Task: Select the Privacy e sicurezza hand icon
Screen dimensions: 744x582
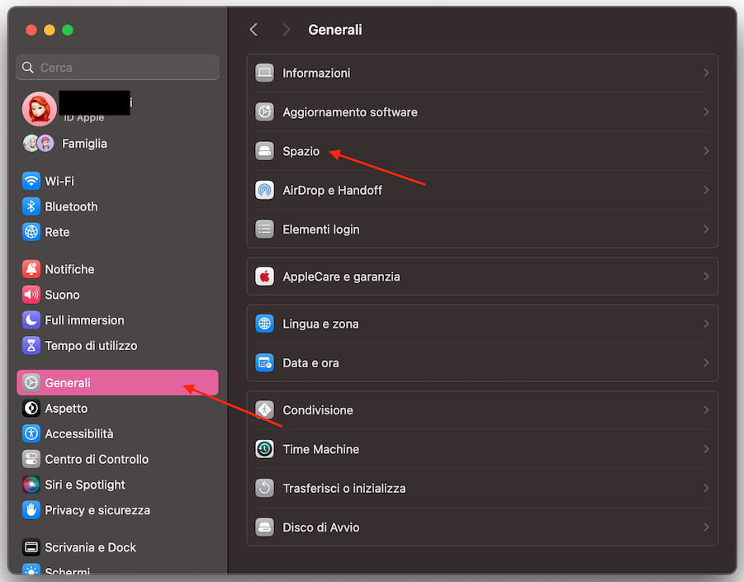Action: (31, 511)
